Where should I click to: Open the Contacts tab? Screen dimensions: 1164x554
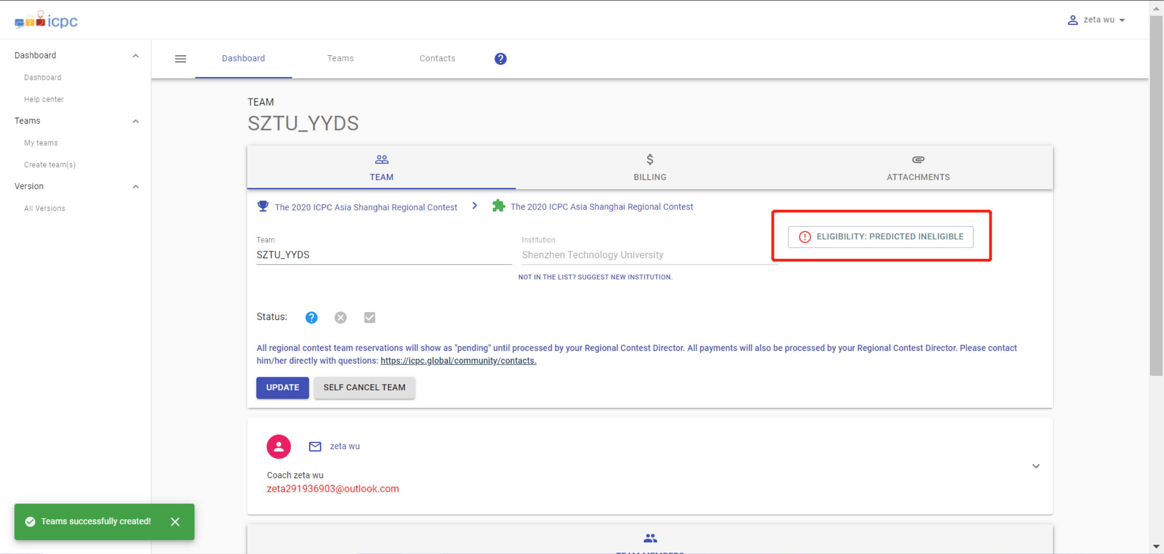437,58
